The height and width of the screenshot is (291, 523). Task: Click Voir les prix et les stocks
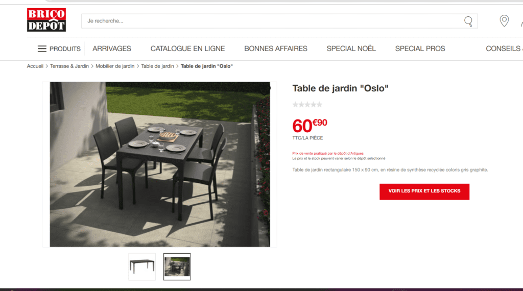424,191
